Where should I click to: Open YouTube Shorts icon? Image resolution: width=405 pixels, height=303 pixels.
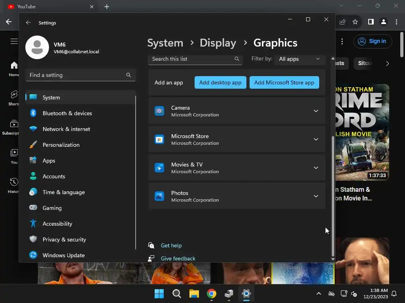pyautogui.click(x=14, y=95)
